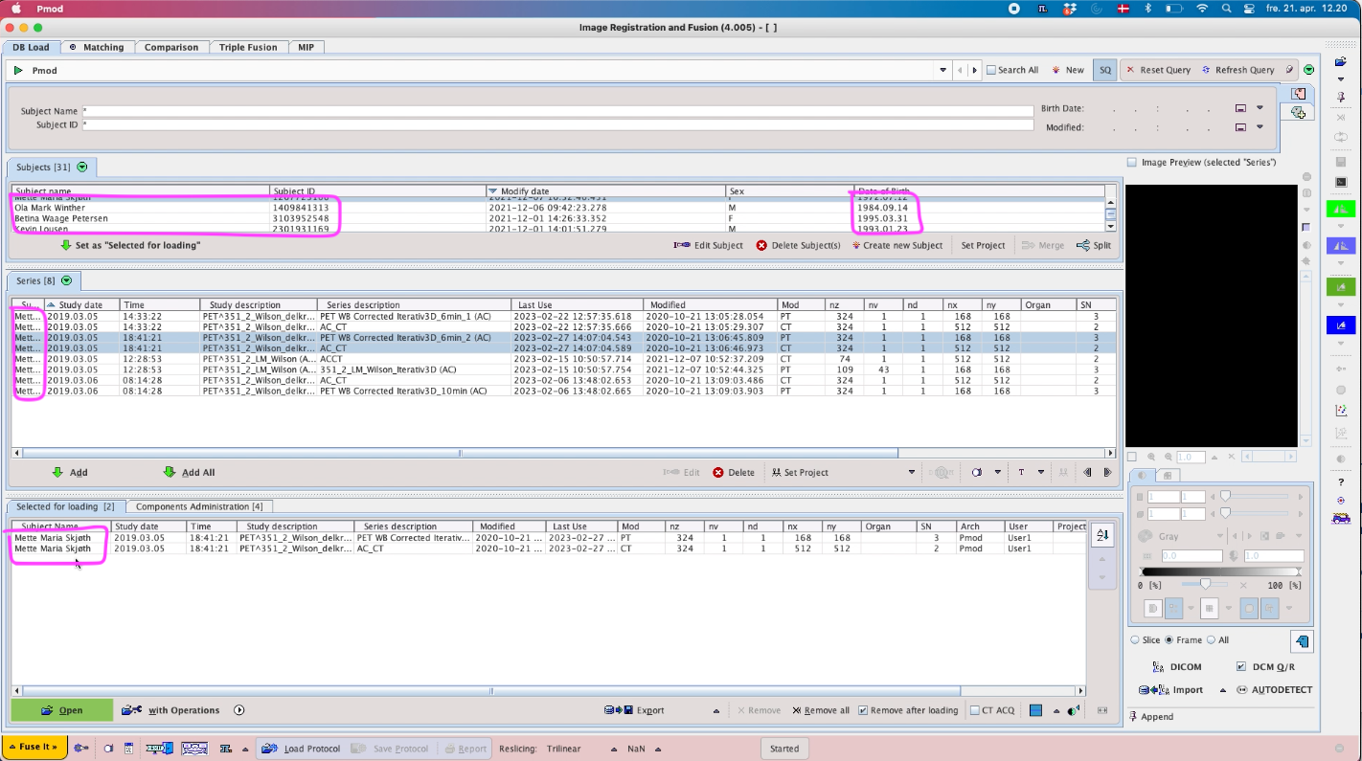
Task: Click the Load Protocol folder icon
Action: pyautogui.click(x=269, y=749)
